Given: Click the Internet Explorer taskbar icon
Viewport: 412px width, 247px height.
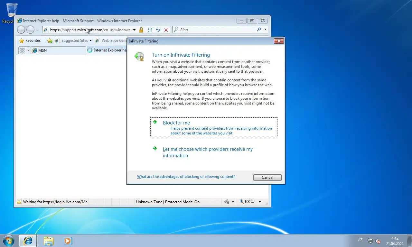Looking at the screenshot, I should coord(28,241).
